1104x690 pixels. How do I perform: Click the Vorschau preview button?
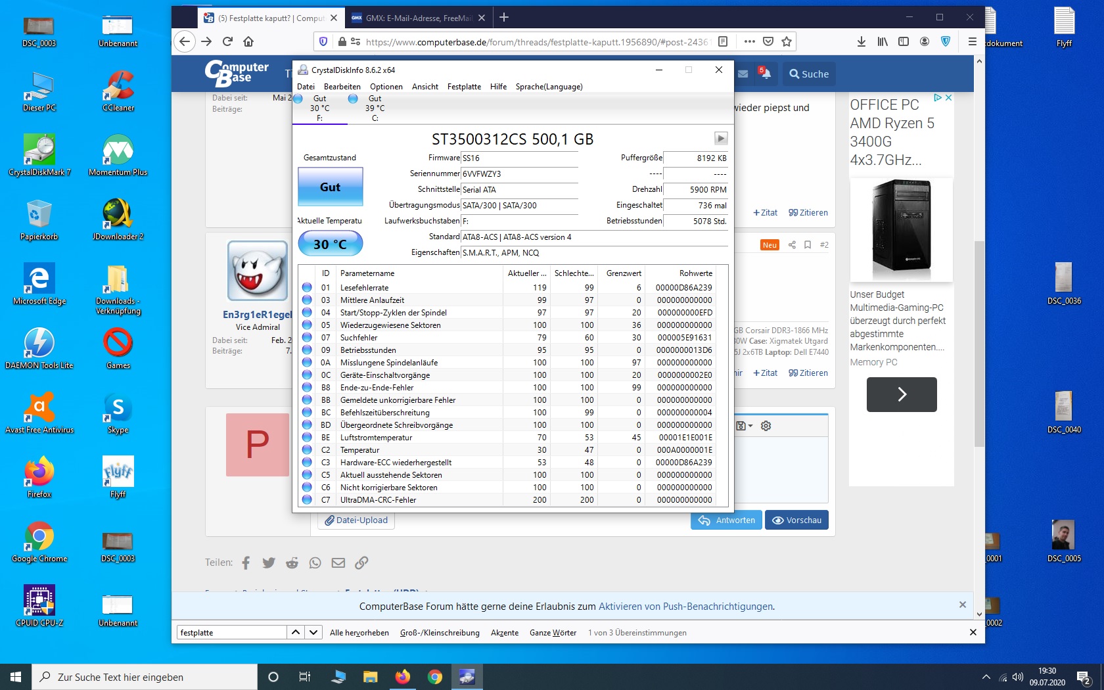pyautogui.click(x=797, y=520)
